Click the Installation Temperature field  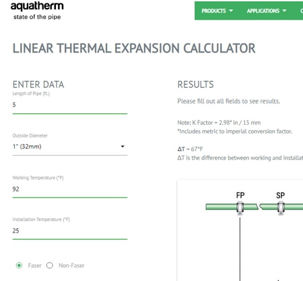click(70, 230)
